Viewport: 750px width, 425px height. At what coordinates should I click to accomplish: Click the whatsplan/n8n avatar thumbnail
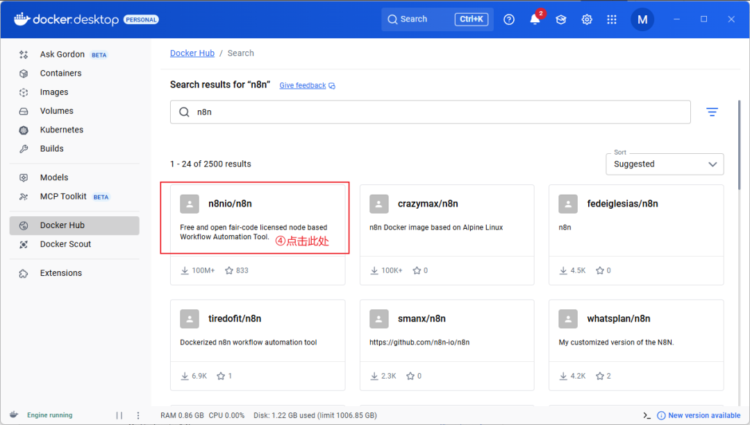pyautogui.click(x=568, y=319)
